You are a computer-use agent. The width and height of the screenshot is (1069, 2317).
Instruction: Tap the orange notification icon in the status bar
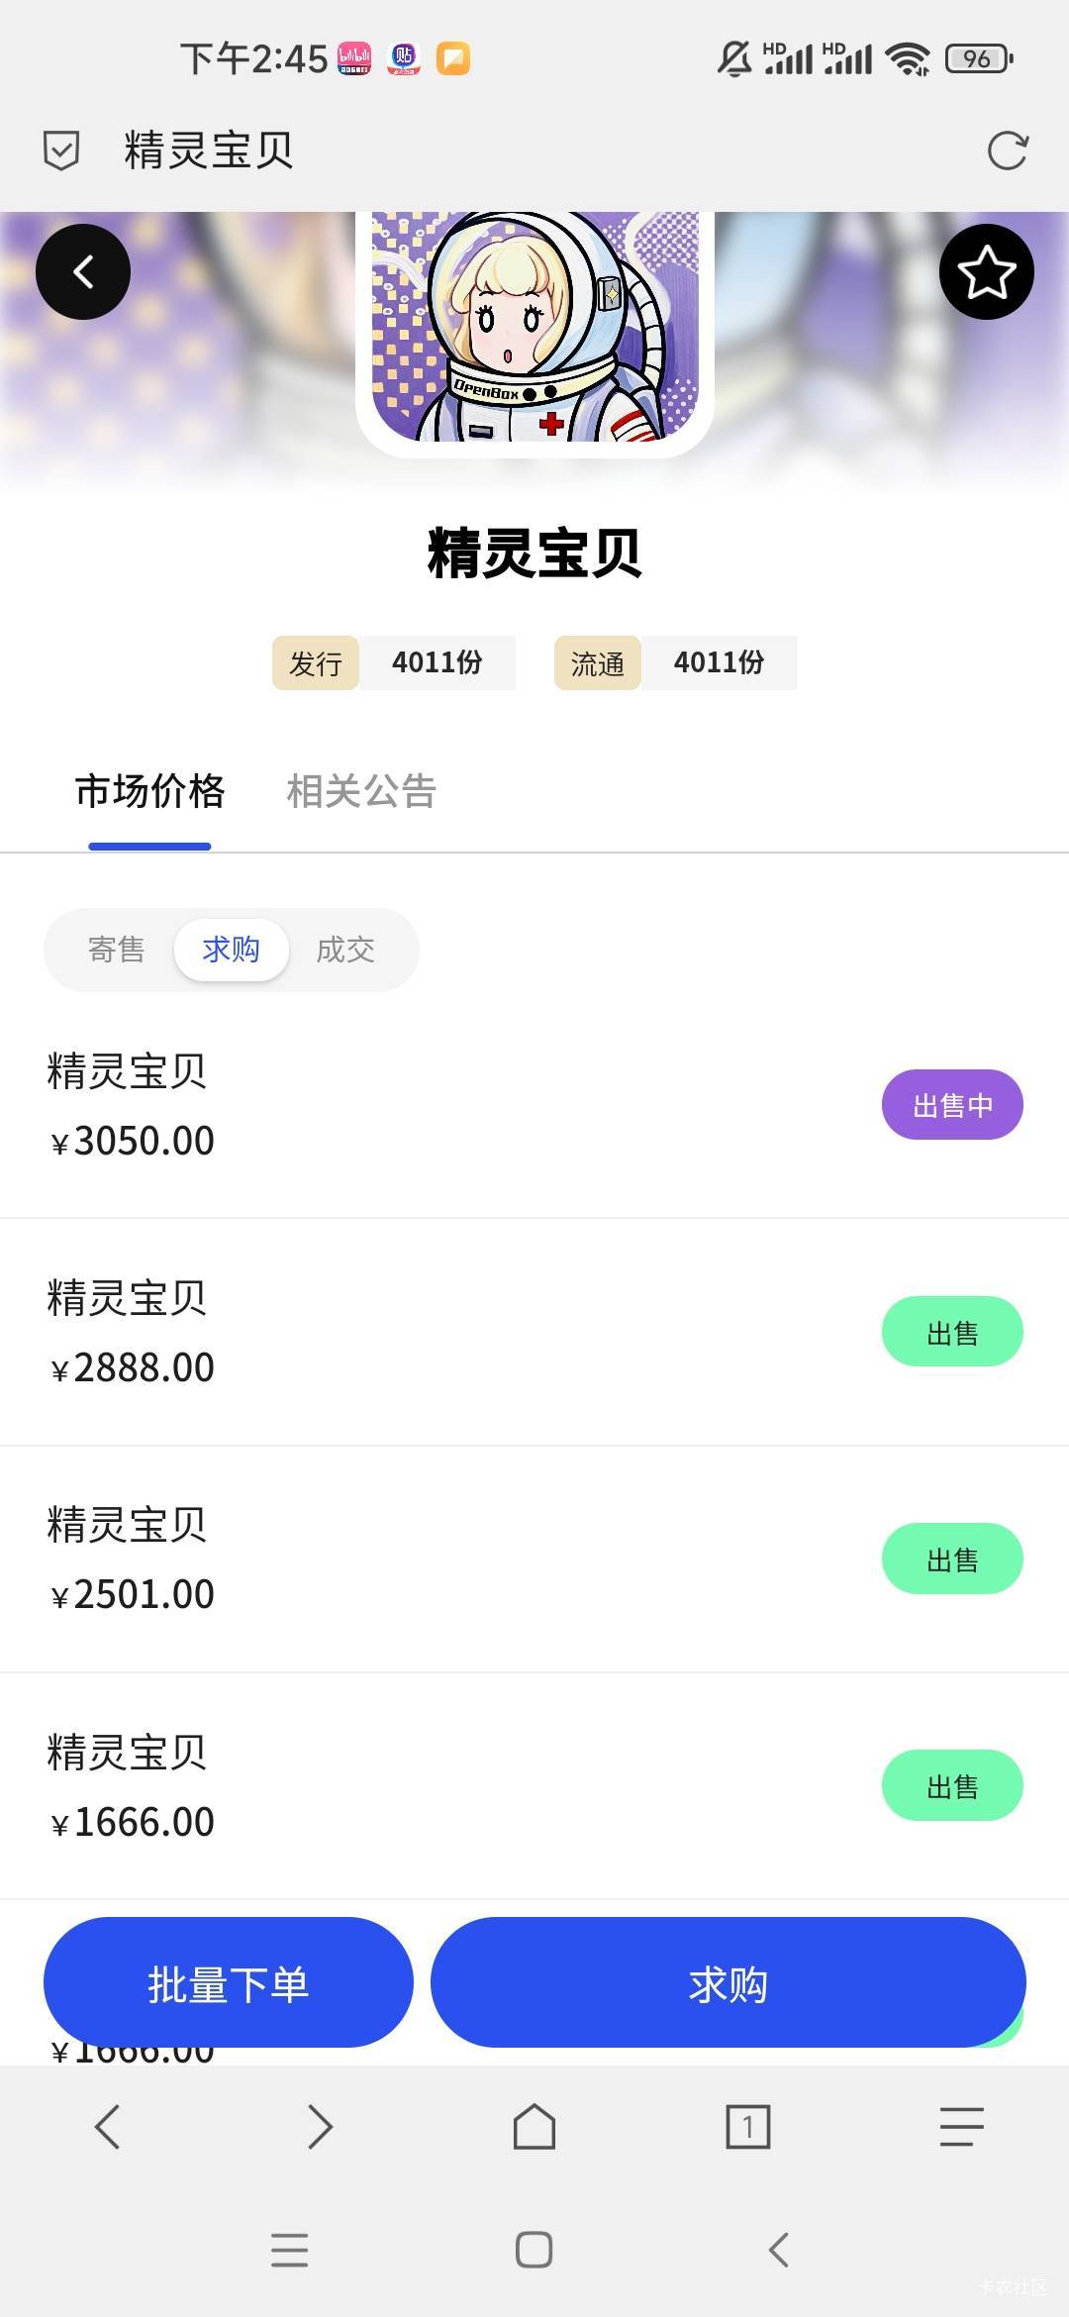[453, 58]
